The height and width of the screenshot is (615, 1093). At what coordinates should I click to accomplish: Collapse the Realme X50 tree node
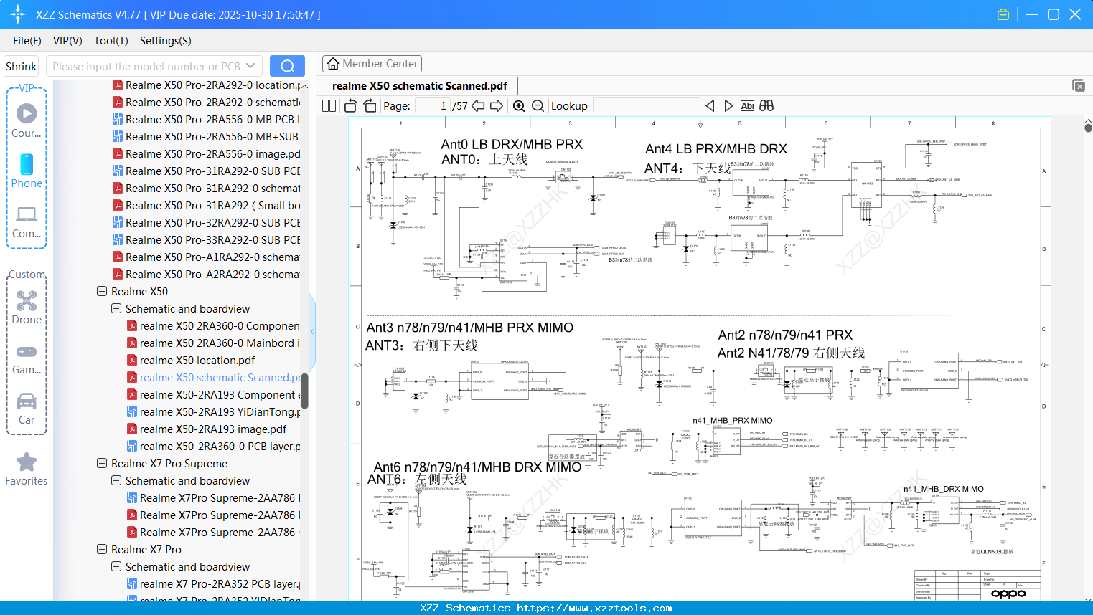pos(101,291)
